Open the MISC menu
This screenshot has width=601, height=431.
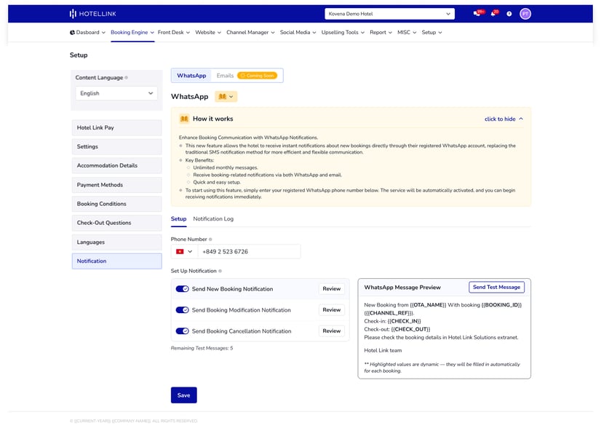pyautogui.click(x=407, y=33)
